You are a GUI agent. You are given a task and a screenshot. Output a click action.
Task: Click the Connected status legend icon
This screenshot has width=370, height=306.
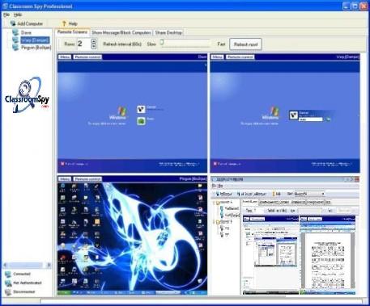[x=8, y=275]
